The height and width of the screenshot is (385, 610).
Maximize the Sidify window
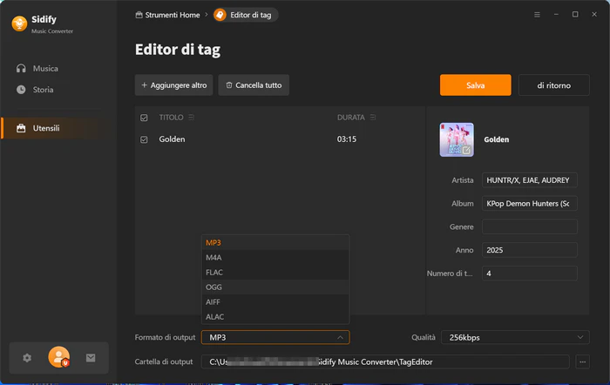575,15
